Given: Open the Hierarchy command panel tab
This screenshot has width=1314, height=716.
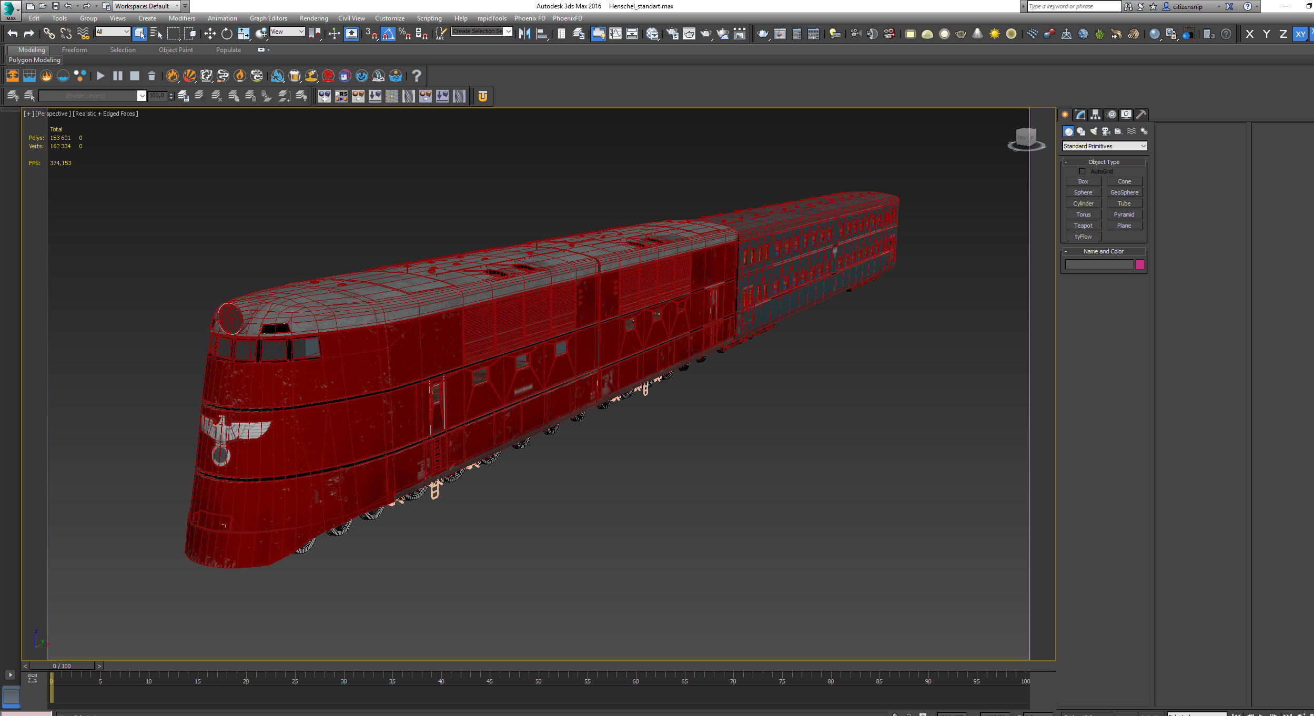Looking at the screenshot, I should click(x=1095, y=114).
